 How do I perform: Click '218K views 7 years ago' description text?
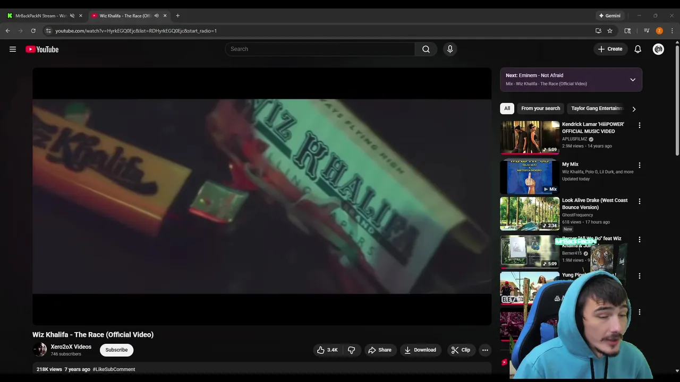click(x=63, y=369)
